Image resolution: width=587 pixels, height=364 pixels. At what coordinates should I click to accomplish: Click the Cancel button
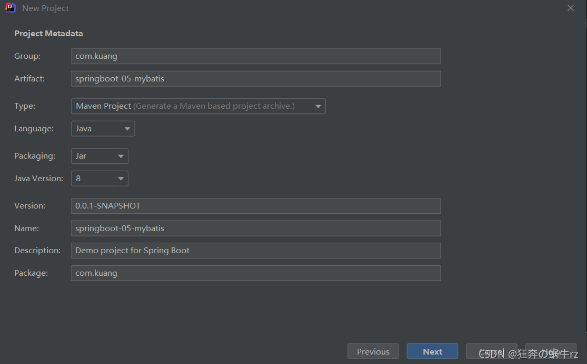point(492,351)
